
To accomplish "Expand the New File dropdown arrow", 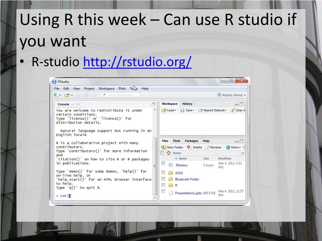I will pyautogui.click(x=60, y=95).
